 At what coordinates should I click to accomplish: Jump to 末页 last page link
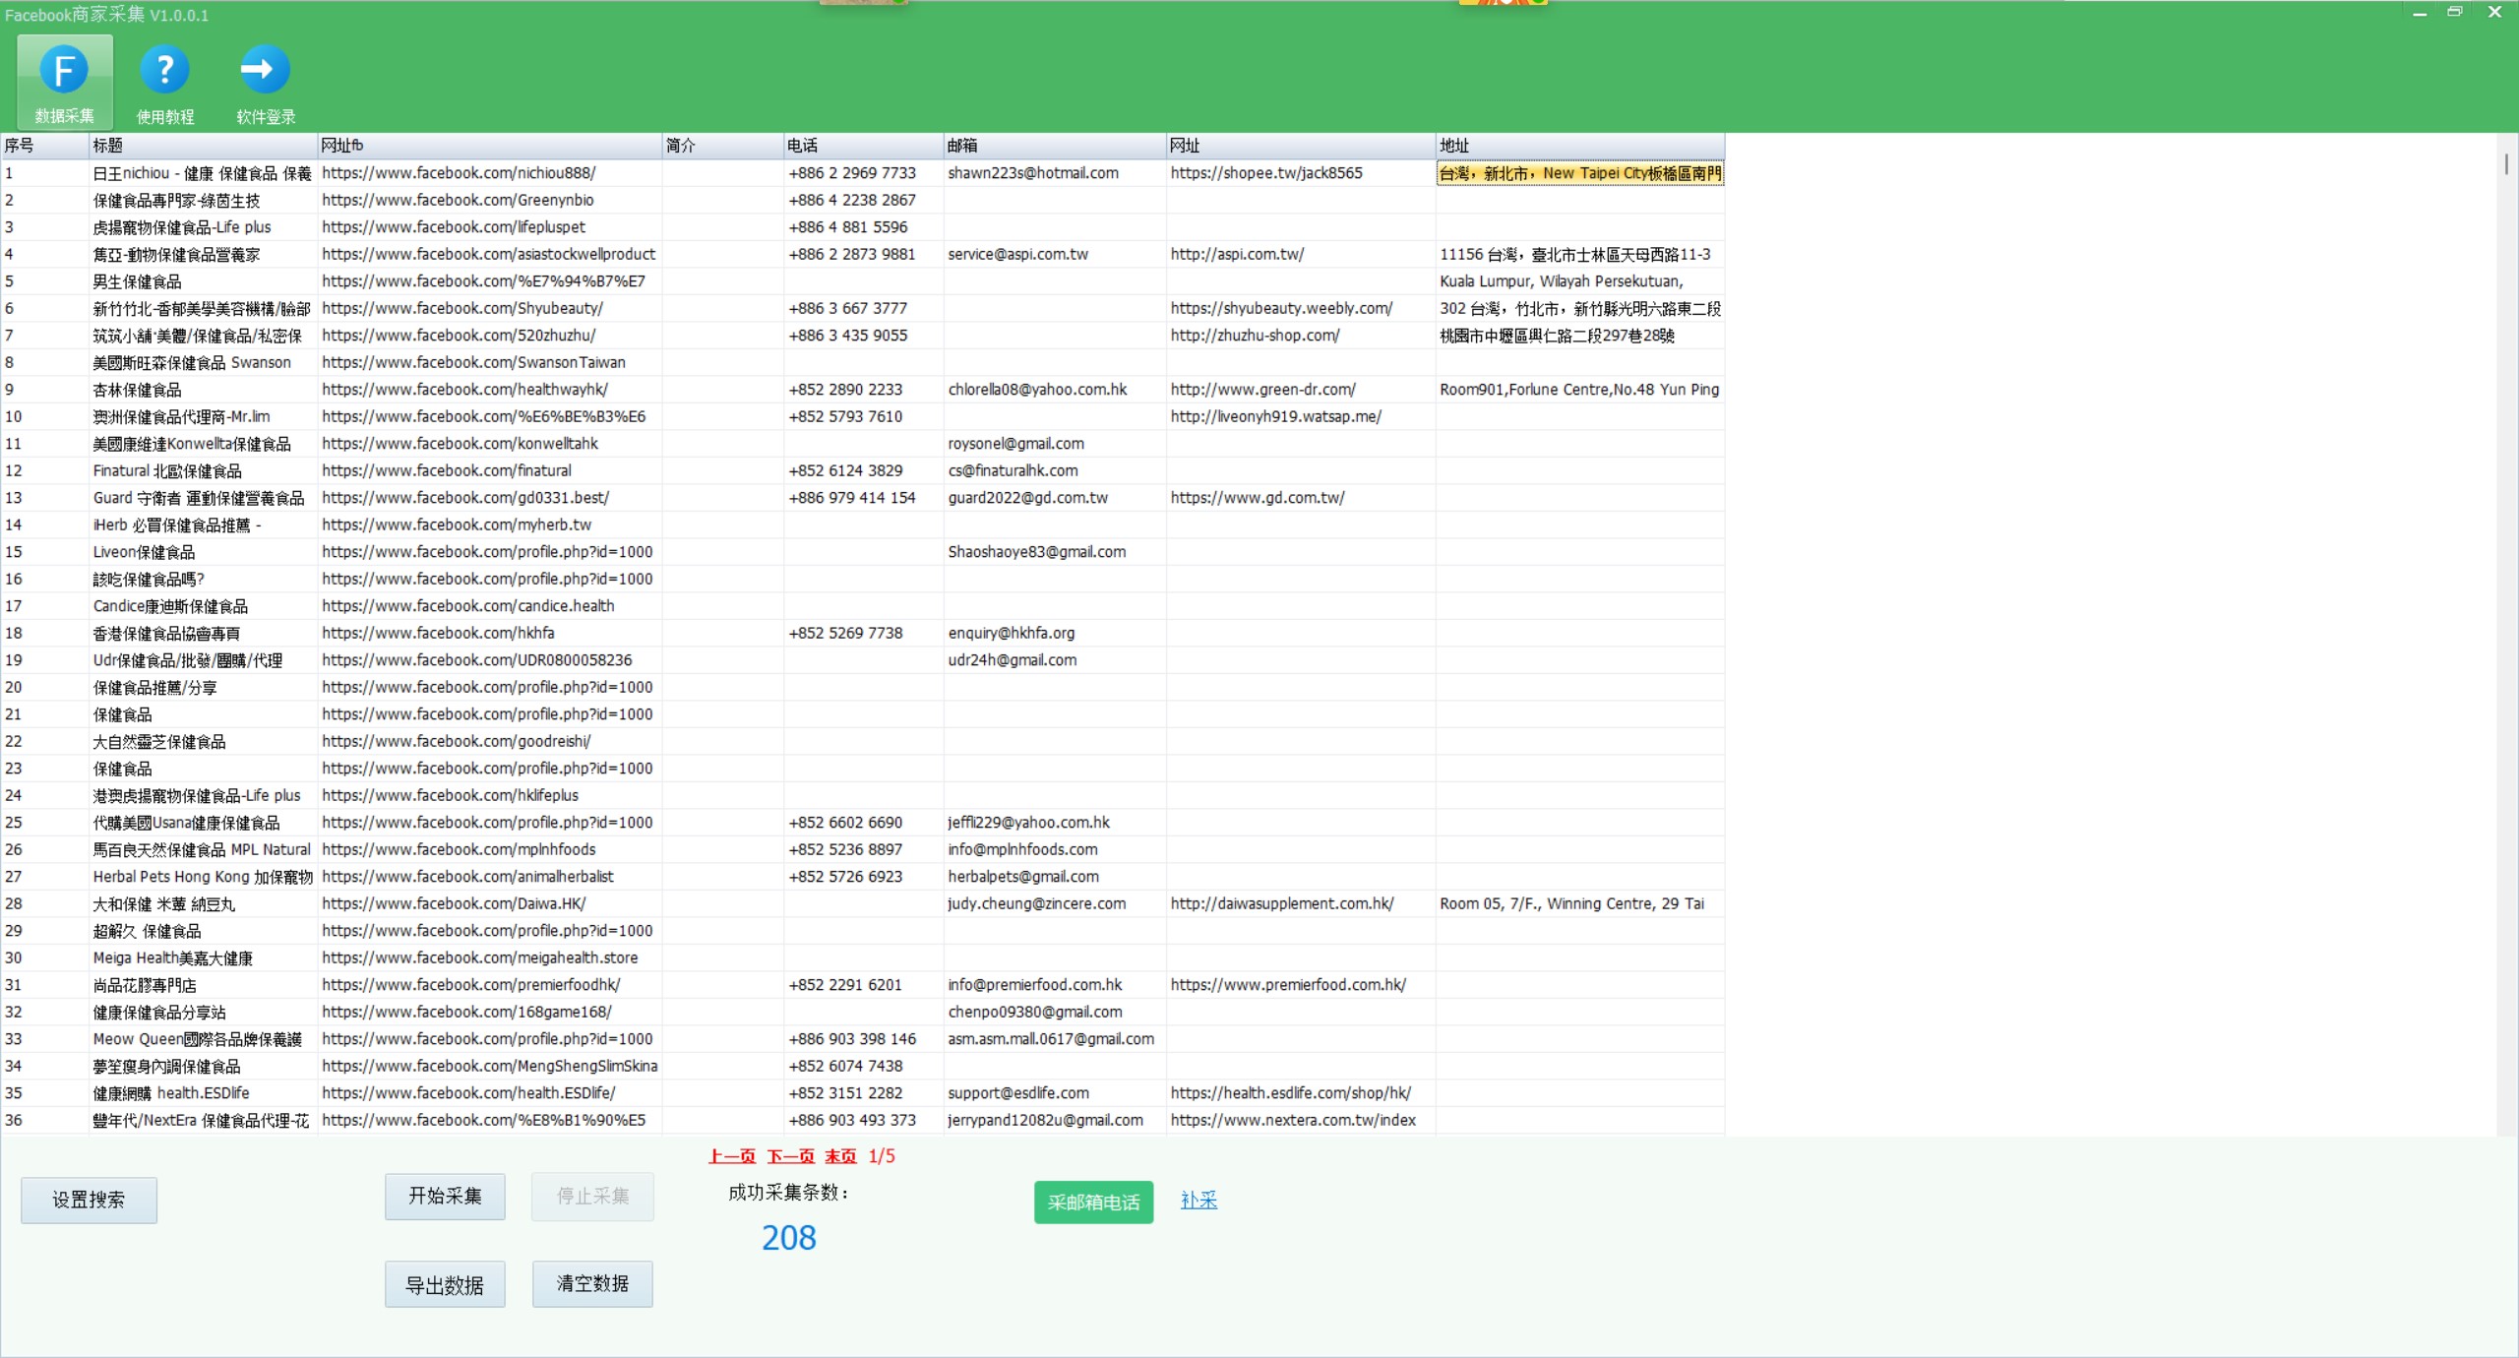(840, 1156)
